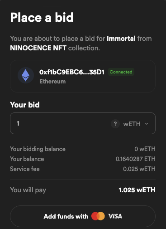The height and width of the screenshot is (229, 166).
Task: Click the Ethereum network label
Action: (x=52, y=82)
